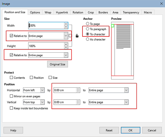
Task: Click the anchor Preview thumbnail
Action: tap(123, 51)
